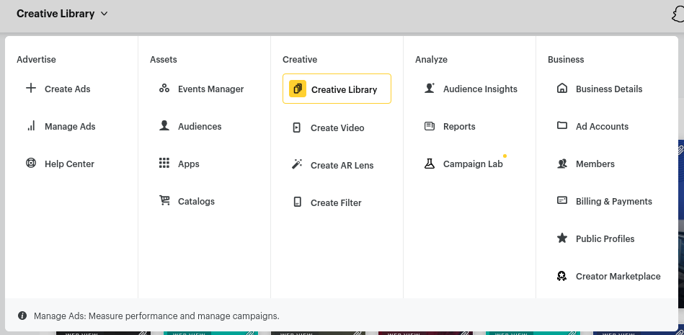Click the Apps grid icon
The image size is (684, 335).
pyautogui.click(x=164, y=163)
